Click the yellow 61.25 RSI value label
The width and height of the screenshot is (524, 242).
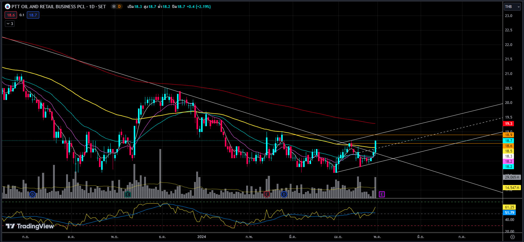[509, 207]
